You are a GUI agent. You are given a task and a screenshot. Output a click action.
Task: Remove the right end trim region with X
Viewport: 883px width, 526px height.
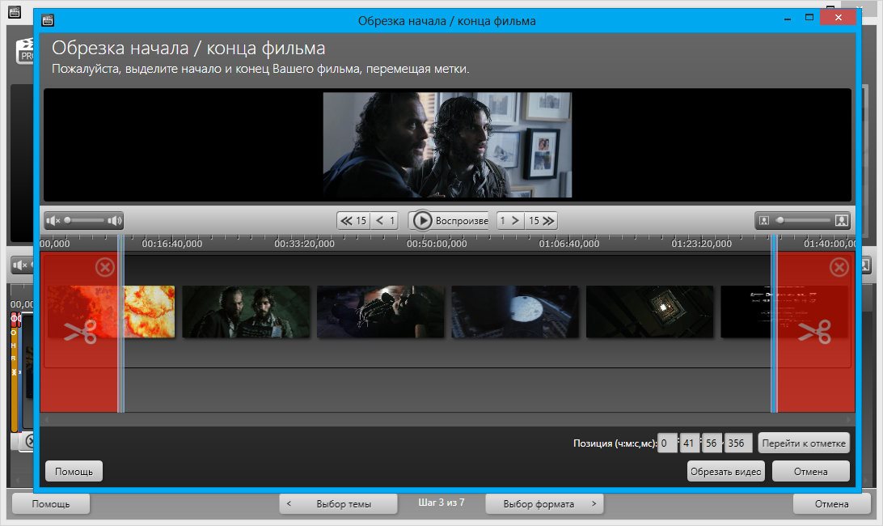click(839, 267)
